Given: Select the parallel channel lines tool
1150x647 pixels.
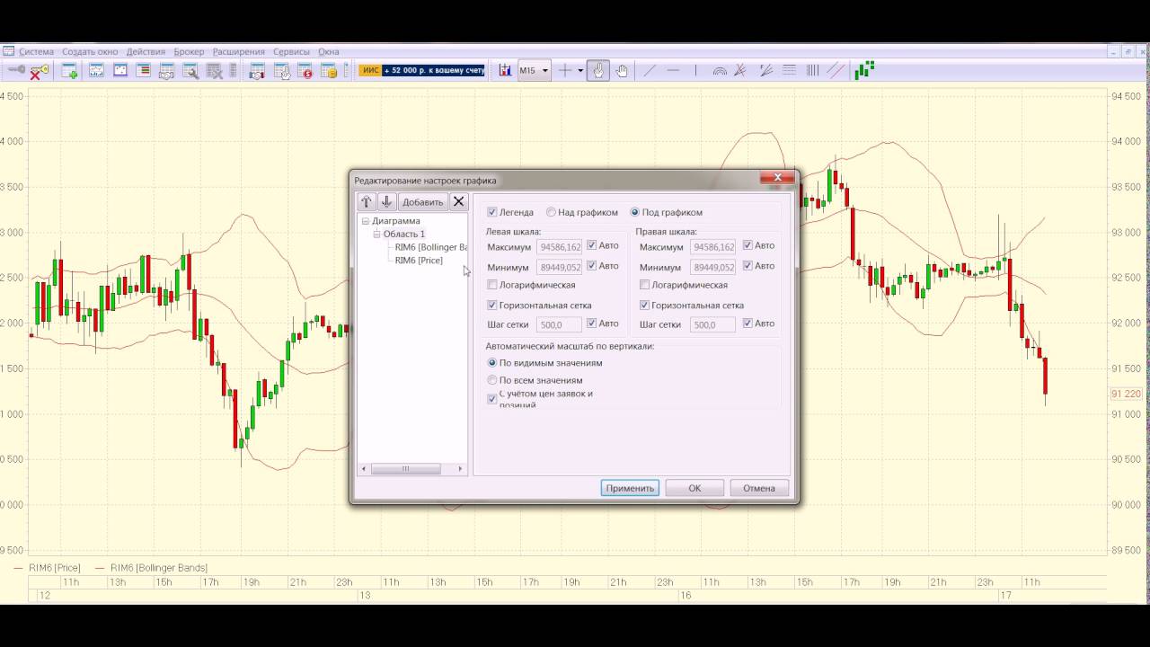Looking at the screenshot, I should pyautogui.click(x=836, y=70).
